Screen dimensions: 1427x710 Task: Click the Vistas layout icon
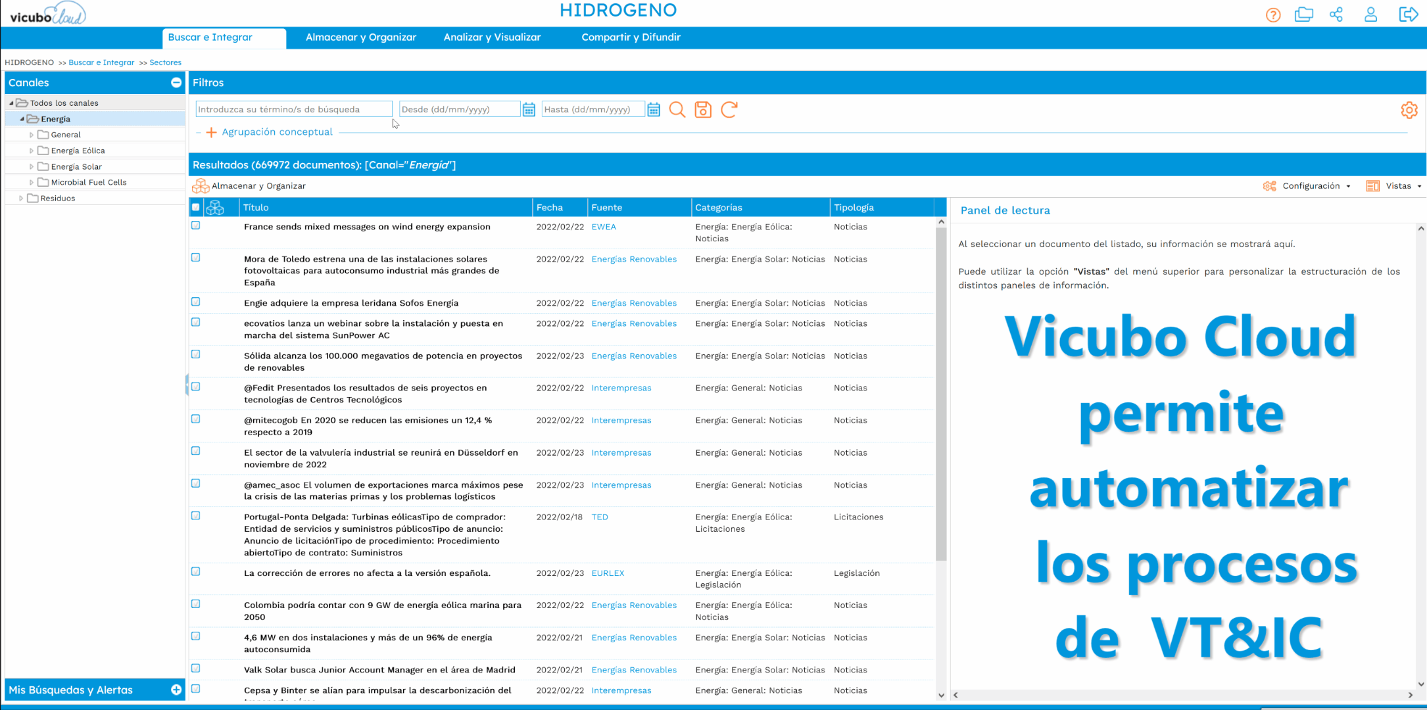(x=1372, y=186)
